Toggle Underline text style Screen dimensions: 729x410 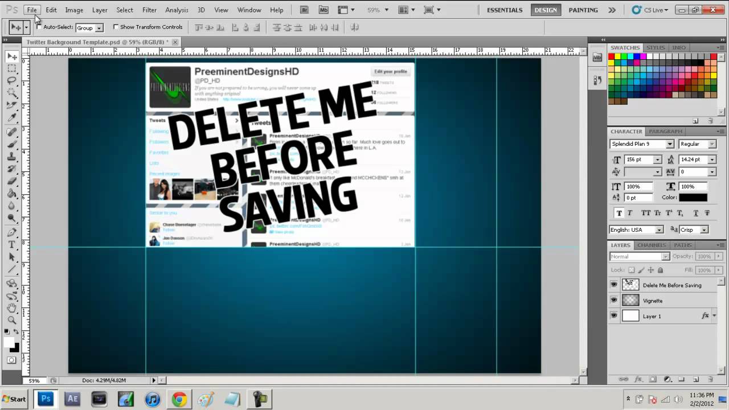pos(696,213)
